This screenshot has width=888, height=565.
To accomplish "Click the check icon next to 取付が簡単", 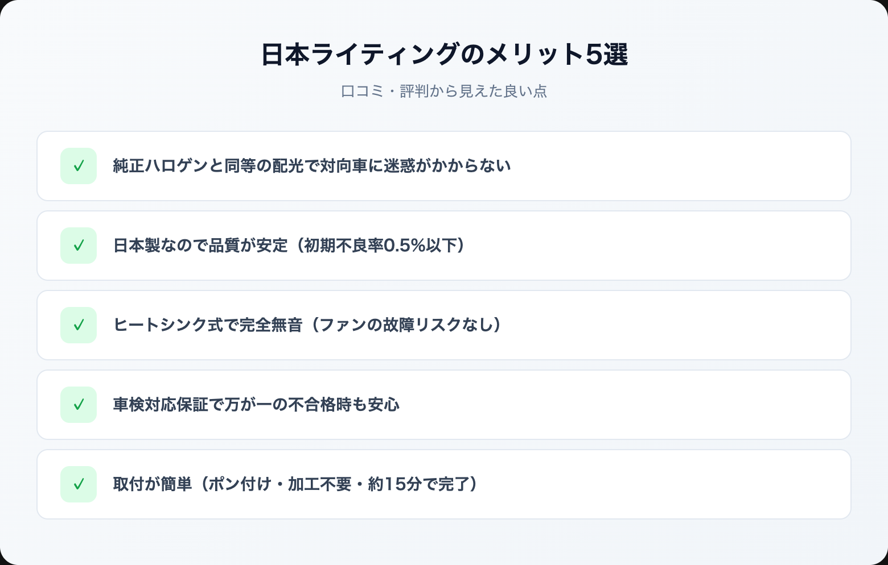I will point(79,484).
